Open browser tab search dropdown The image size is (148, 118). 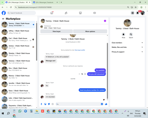2,2
